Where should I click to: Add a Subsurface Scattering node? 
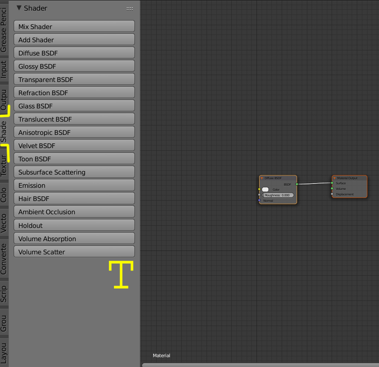coord(74,172)
